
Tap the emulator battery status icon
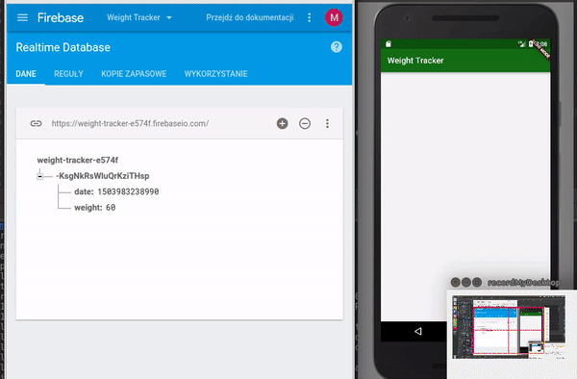point(531,44)
